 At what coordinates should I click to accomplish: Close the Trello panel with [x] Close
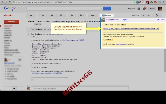(x=161, y=20)
